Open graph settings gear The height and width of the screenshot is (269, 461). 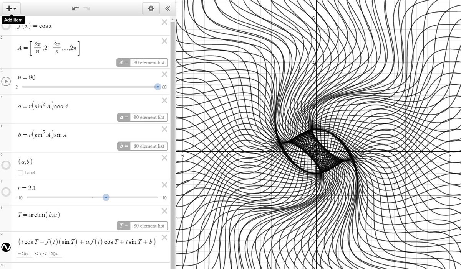tap(151, 8)
